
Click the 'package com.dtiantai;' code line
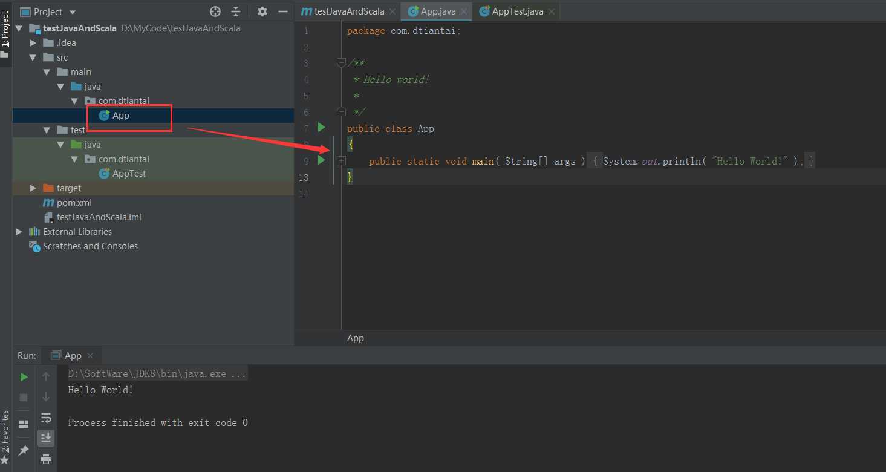tap(404, 31)
